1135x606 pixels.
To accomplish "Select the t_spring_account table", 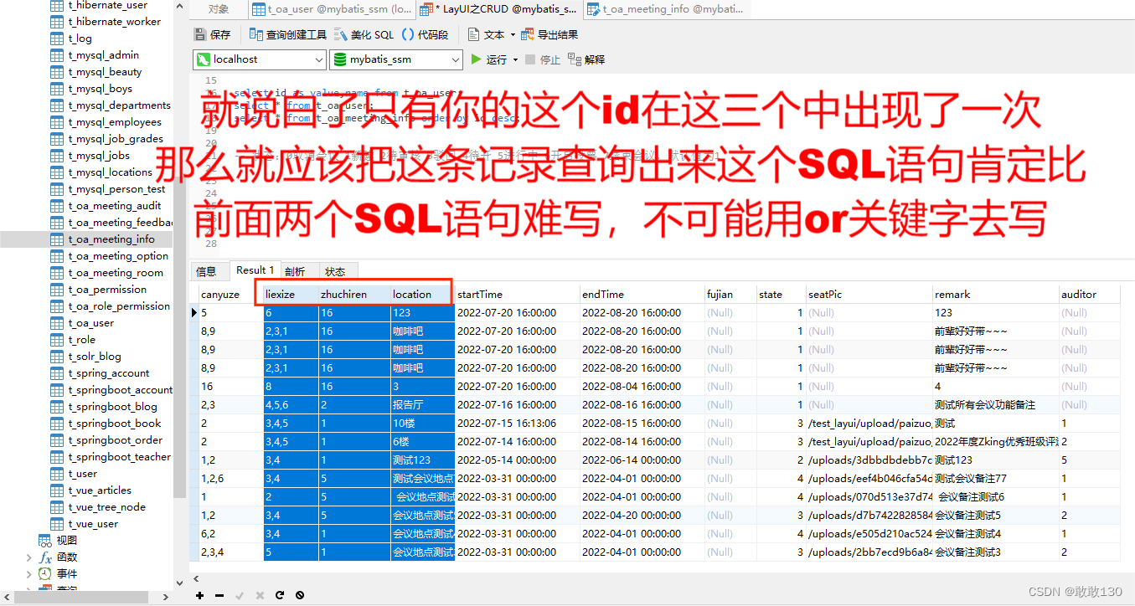I will [109, 373].
